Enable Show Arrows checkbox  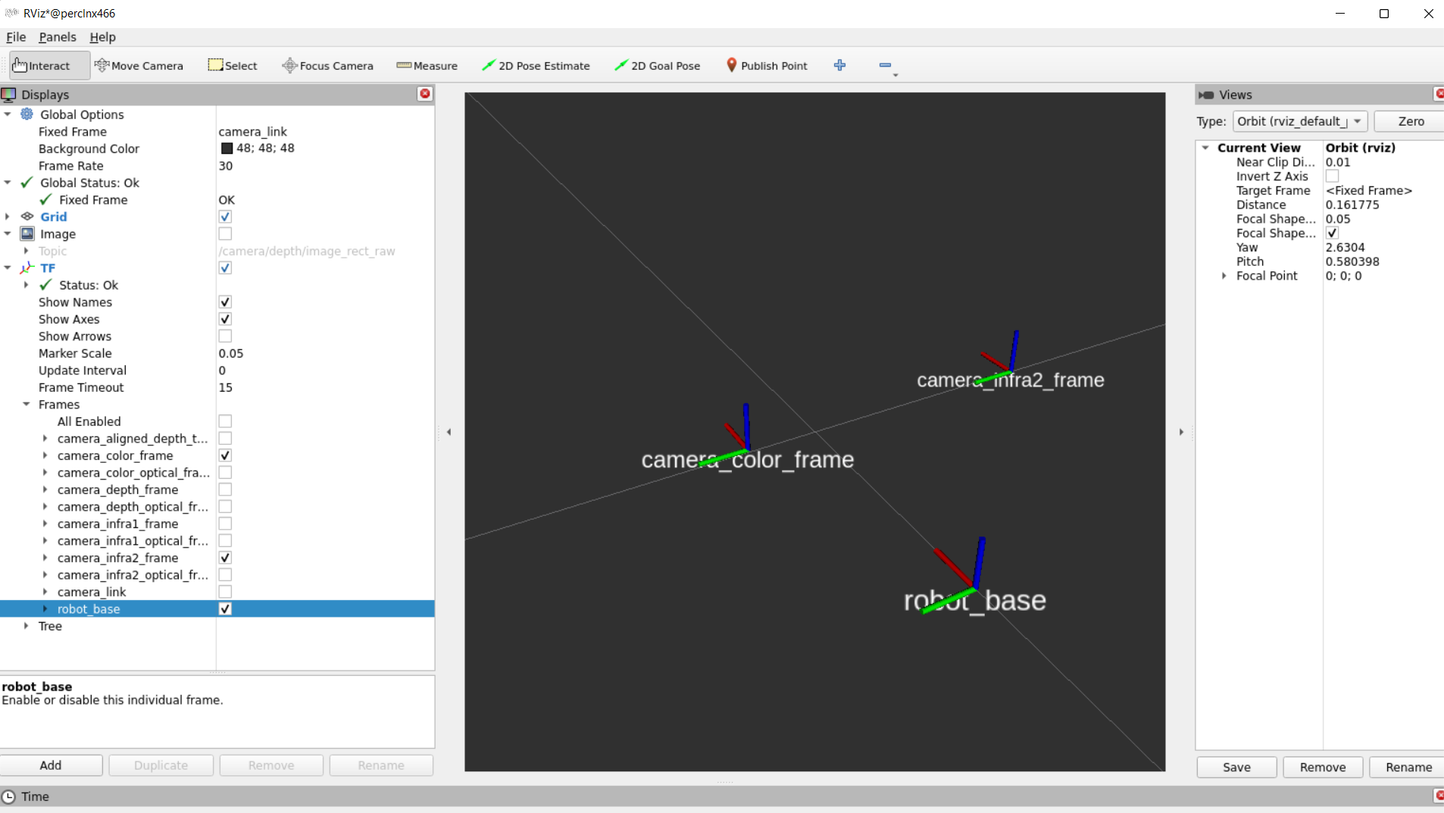point(225,336)
